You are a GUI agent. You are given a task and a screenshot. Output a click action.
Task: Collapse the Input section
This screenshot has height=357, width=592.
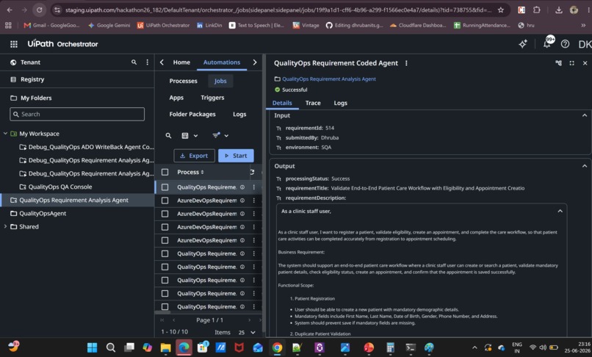click(x=585, y=115)
